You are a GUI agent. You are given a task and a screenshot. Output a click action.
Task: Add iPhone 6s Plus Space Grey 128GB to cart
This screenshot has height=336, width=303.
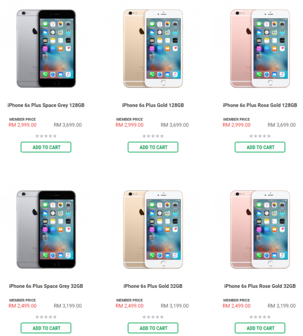pos(46,147)
